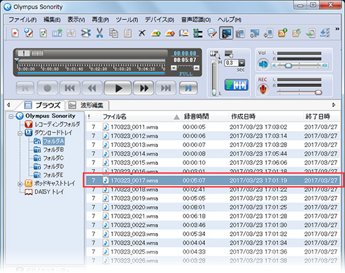Select レコーディングフォルダ tree item
345x273 pixels.
coord(57,125)
